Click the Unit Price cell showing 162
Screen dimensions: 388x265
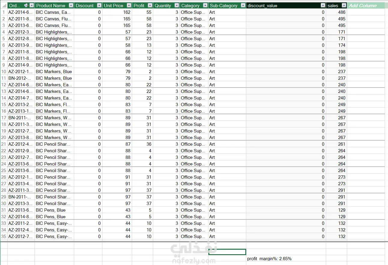[x=117, y=12]
